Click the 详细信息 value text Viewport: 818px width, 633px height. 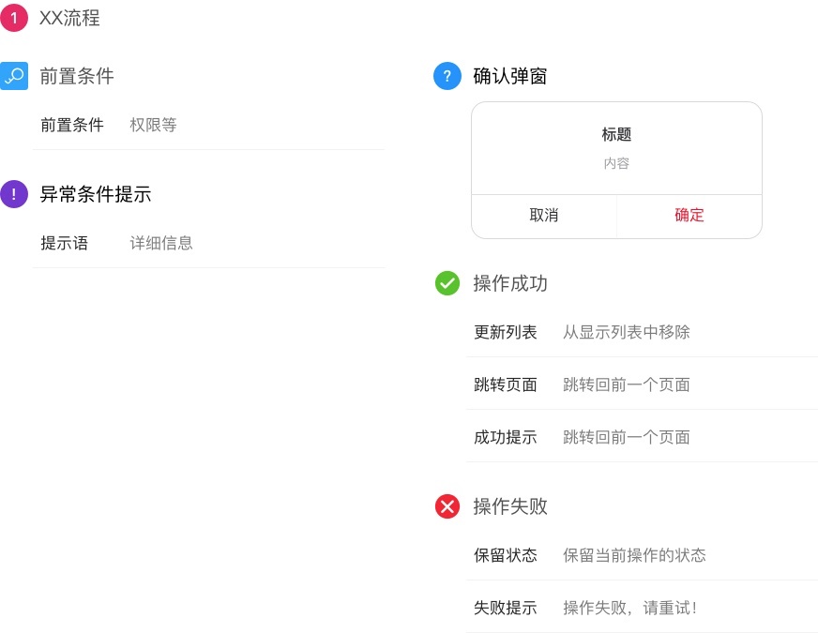point(161,243)
